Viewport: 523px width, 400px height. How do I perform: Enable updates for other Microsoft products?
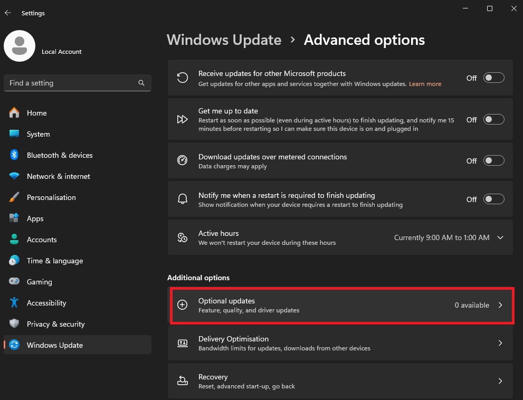[x=494, y=78]
